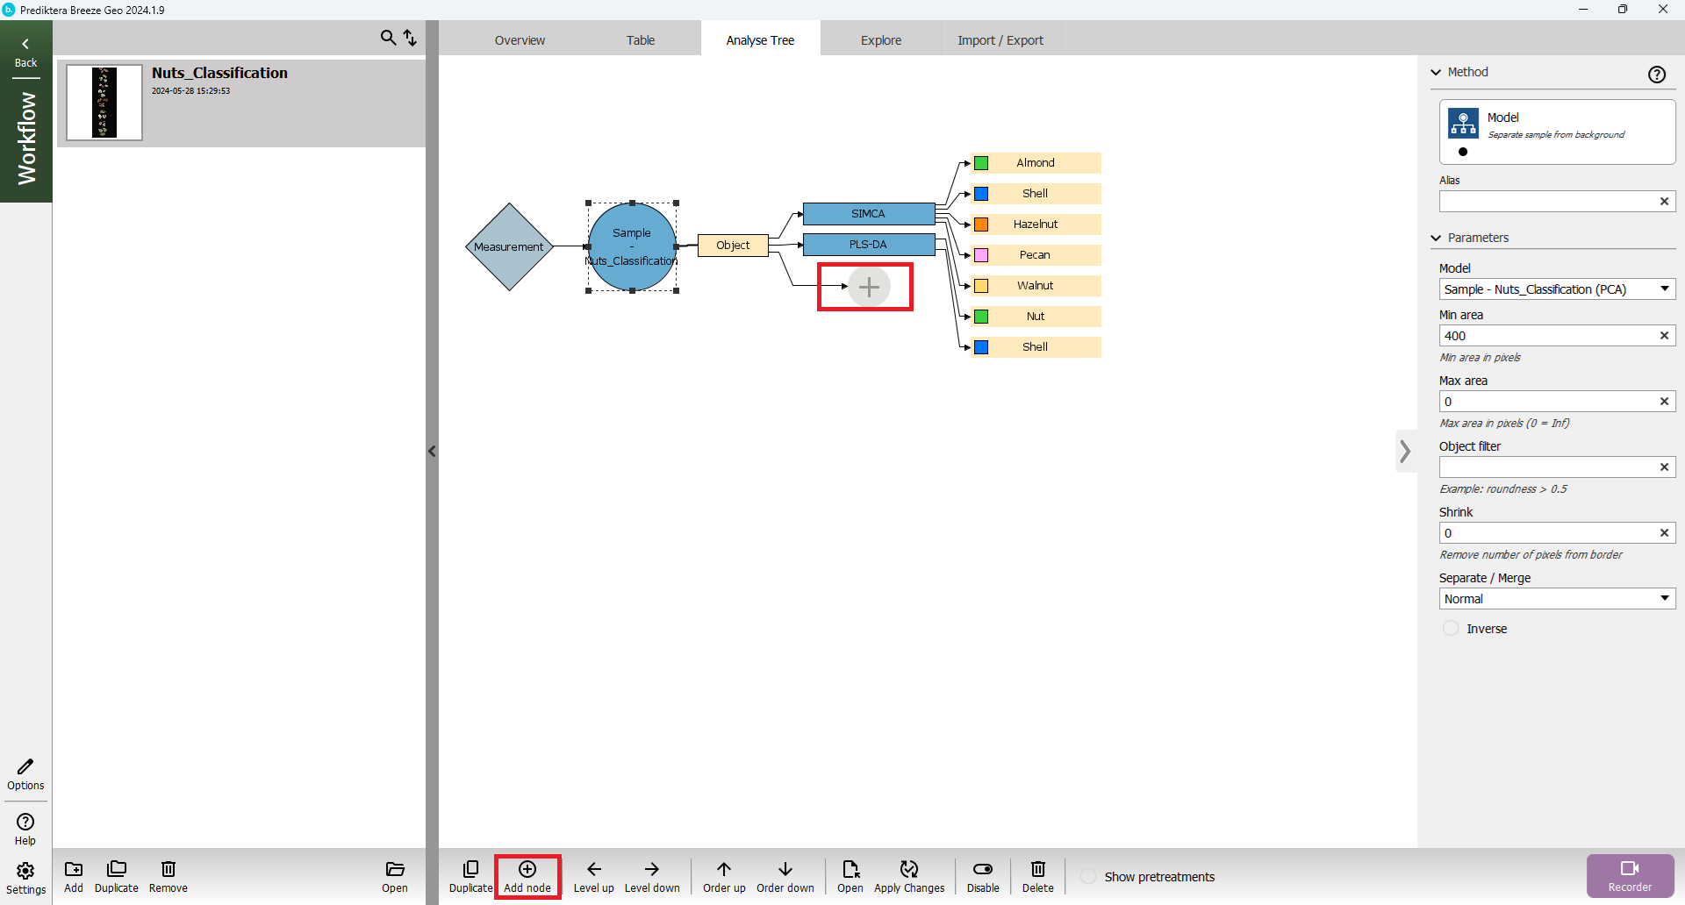Click the Apply Changes icon
The height and width of the screenshot is (905, 1685).
[x=909, y=869]
